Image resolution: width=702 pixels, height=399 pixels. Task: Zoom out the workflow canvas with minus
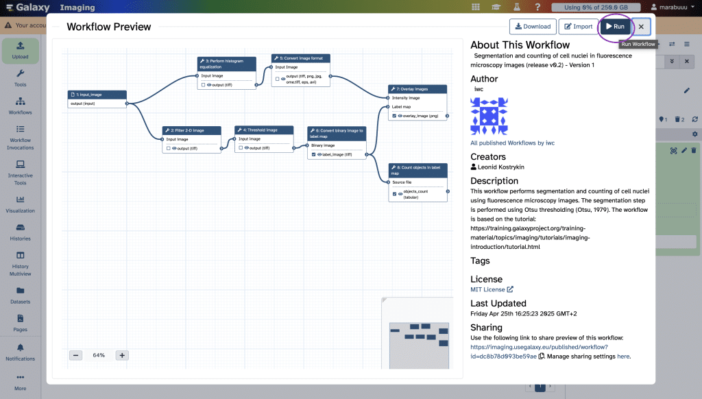(x=76, y=355)
